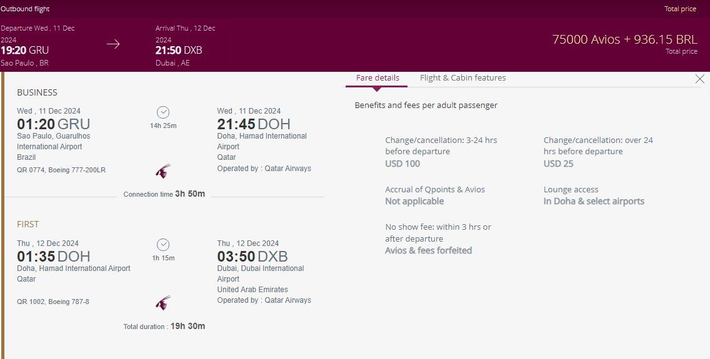
Task: Click Qatar Airways logo beside QR 0774
Action: tap(162, 171)
